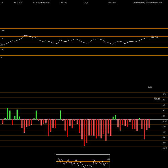168x168 pixels.
Task: Click the -20 label on MR axis
Action: click(x=164, y=127)
